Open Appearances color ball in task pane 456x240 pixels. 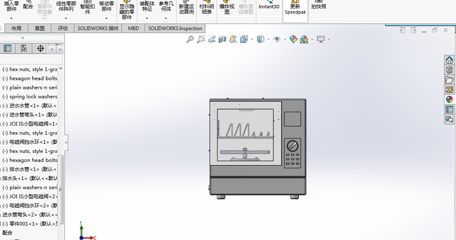[449, 100]
